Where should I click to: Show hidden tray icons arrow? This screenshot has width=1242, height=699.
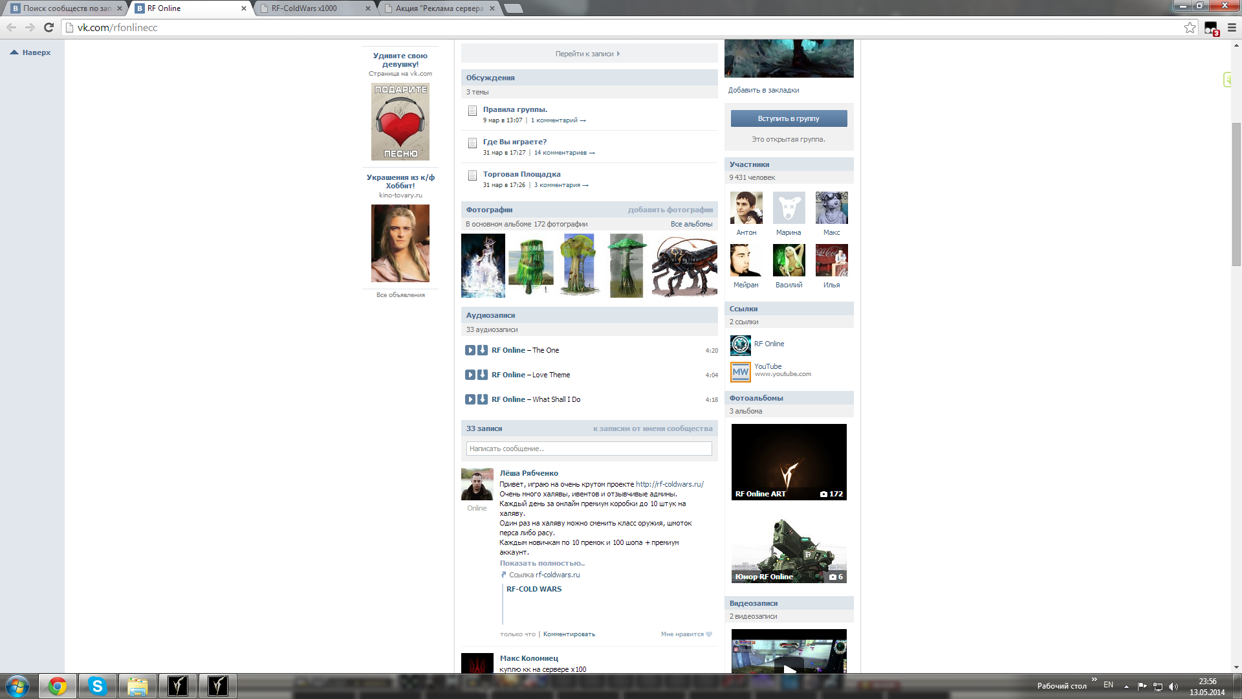1126,687
